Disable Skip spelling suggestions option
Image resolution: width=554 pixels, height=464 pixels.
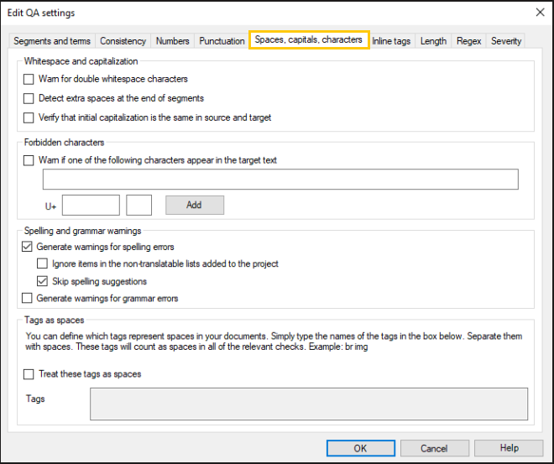pyautogui.click(x=44, y=282)
